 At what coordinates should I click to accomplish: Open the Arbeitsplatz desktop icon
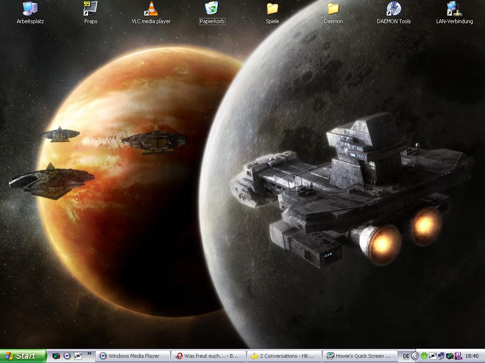point(30,13)
